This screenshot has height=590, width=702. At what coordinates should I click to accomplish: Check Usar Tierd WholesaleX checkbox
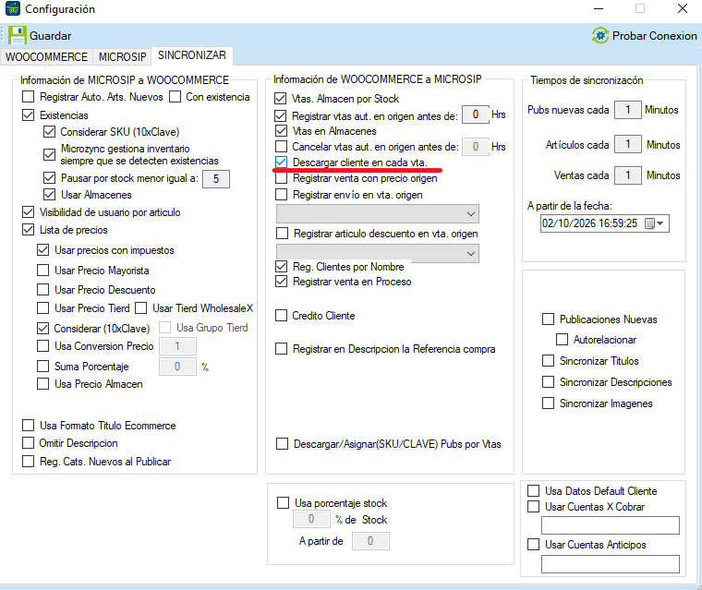pyautogui.click(x=141, y=308)
